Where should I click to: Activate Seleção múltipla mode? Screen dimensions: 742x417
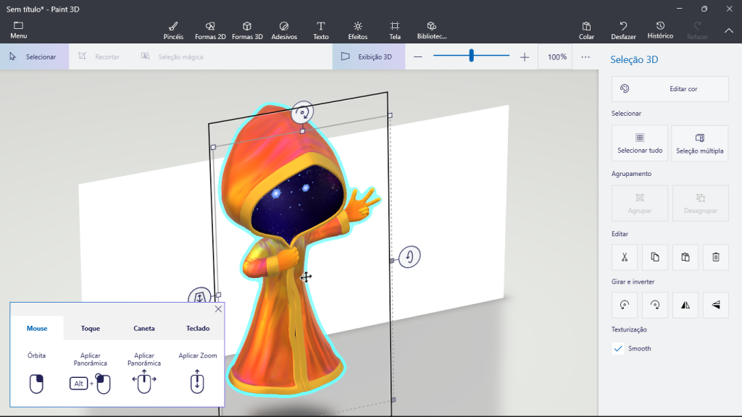click(x=699, y=143)
